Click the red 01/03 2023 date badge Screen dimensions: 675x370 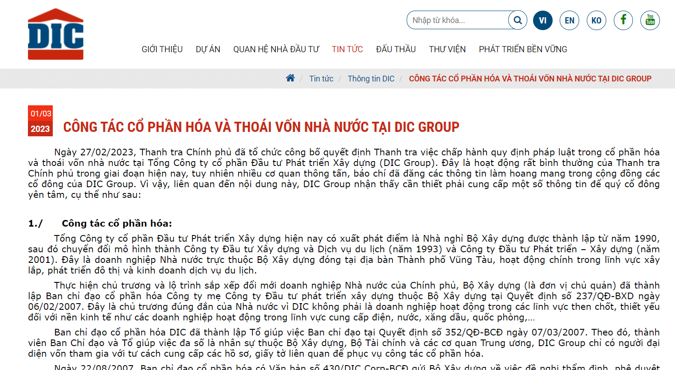pos(40,121)
